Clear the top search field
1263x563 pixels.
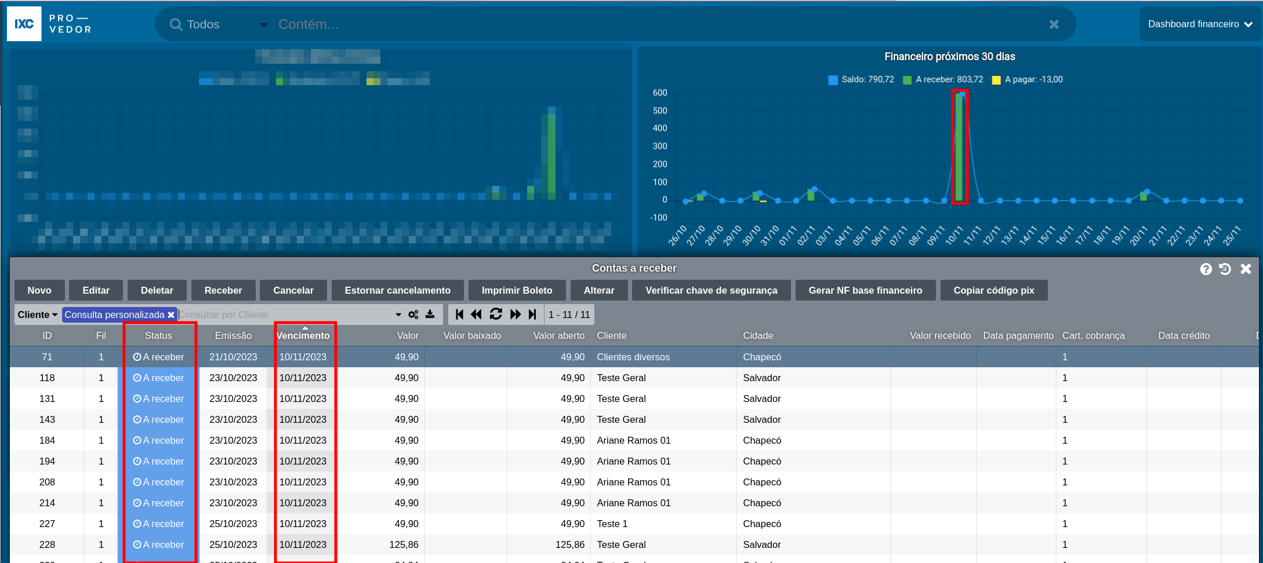click(x=1054, y=24)
